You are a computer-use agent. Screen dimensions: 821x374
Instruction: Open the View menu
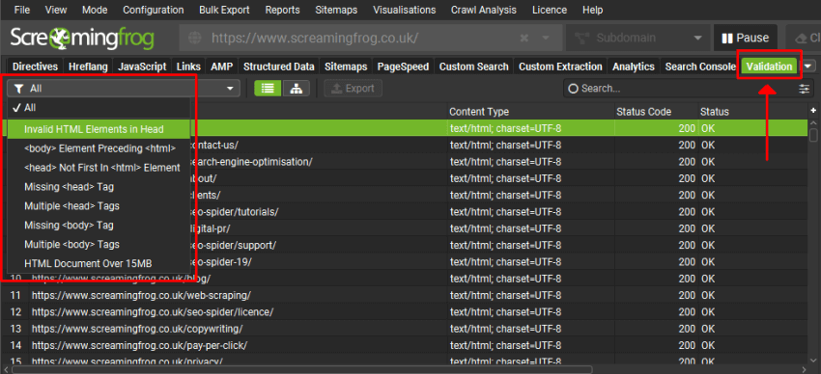click(x=56, y=10)
